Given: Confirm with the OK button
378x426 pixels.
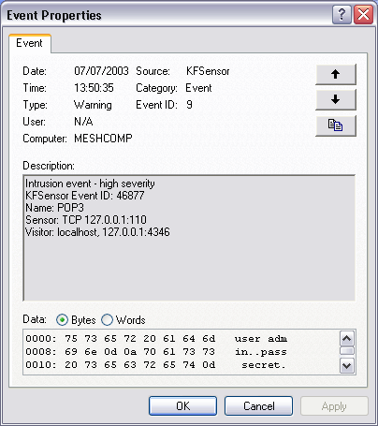Looking at the screenshot, I should point(182,406).
